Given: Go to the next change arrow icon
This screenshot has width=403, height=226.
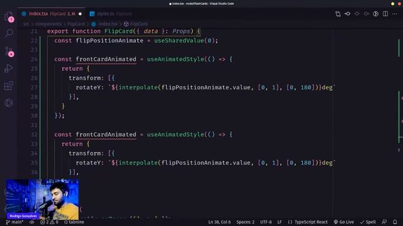Looking at the screenshot, I should (x=366, y=14).
